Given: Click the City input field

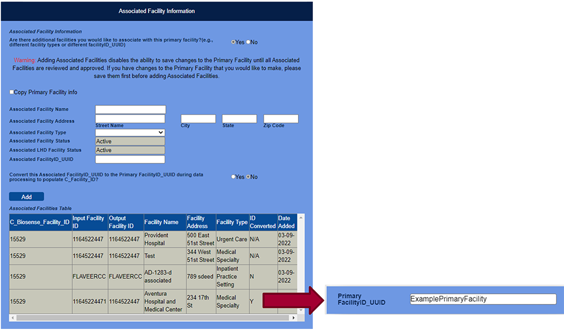Looking at the screenshot, I should coord(198,118).
